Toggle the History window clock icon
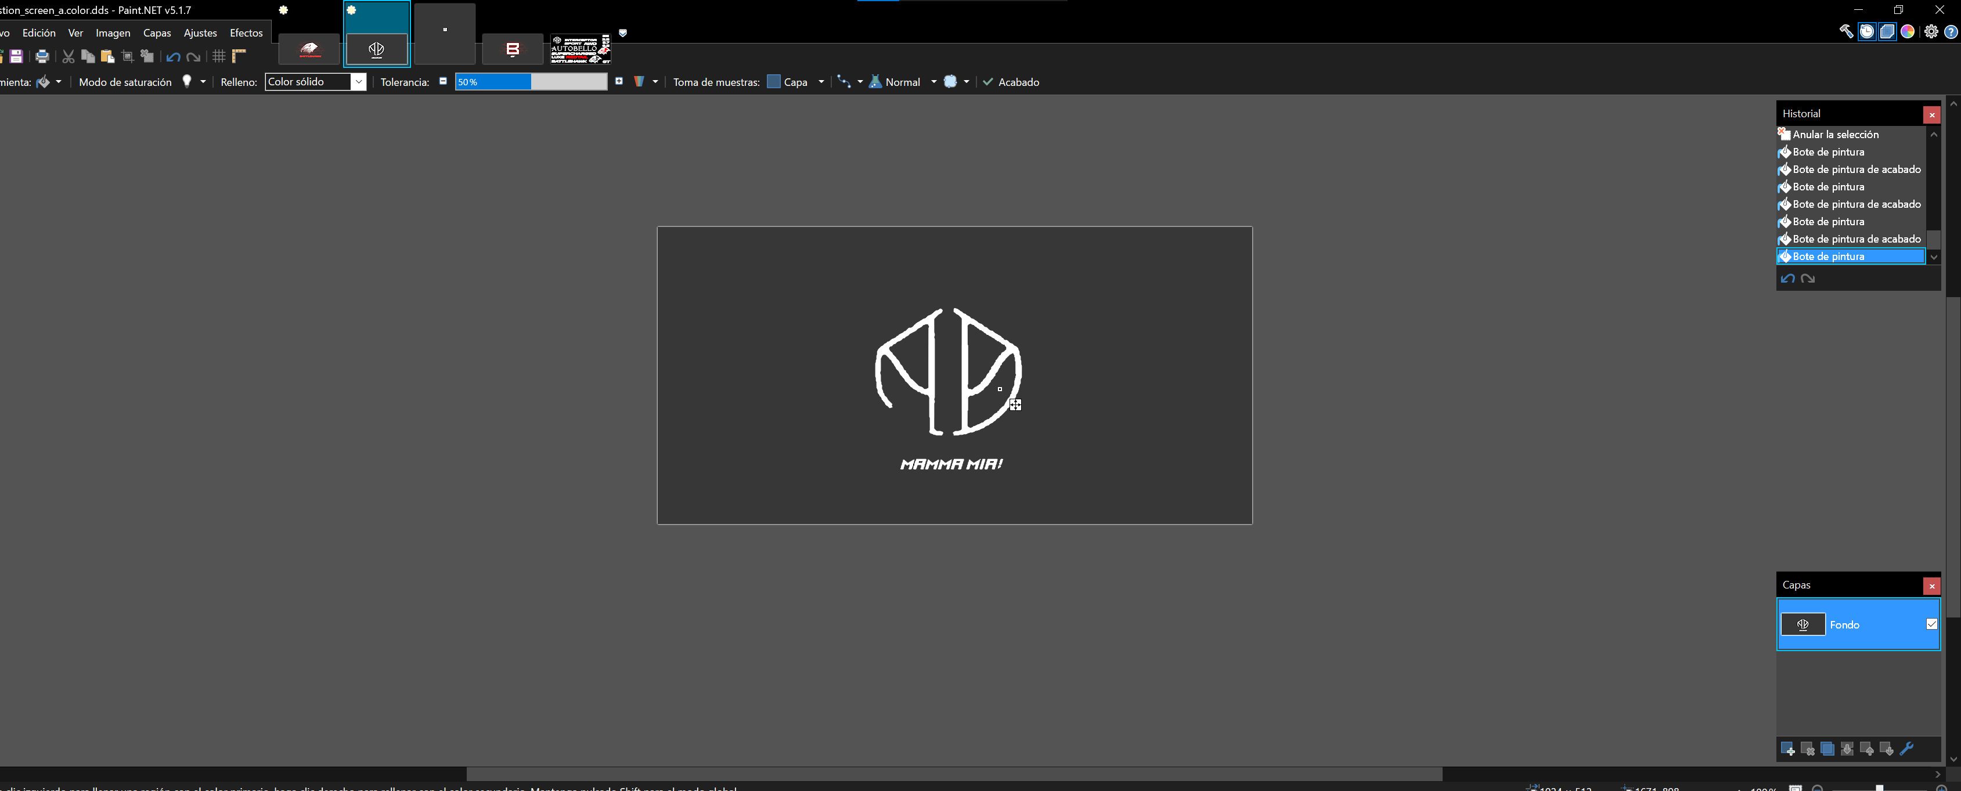The image size is (1961, 791). (1866, 31)
